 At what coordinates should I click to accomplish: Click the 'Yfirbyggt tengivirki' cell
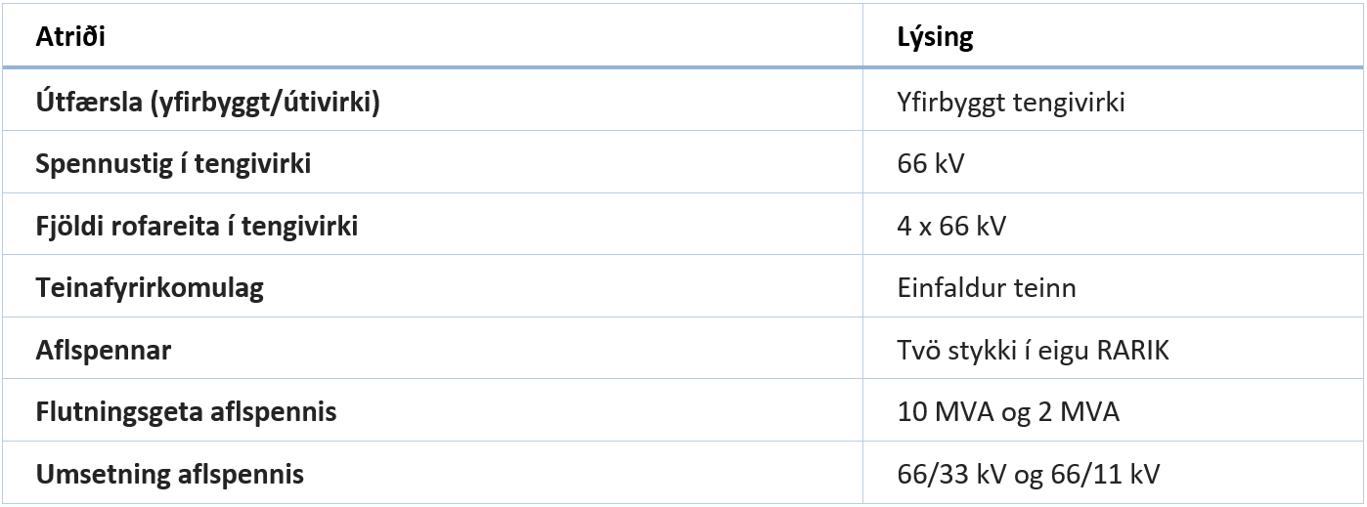1011,102
